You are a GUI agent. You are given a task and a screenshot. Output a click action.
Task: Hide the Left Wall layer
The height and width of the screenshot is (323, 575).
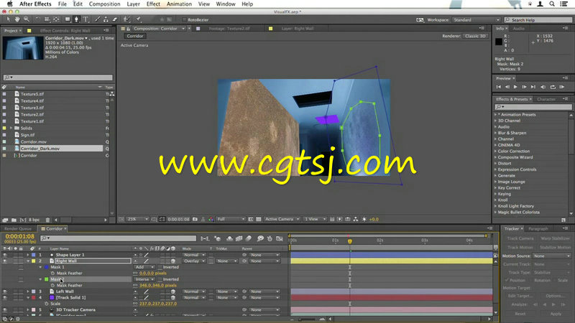pyautogui.click(x=5, y=291)
